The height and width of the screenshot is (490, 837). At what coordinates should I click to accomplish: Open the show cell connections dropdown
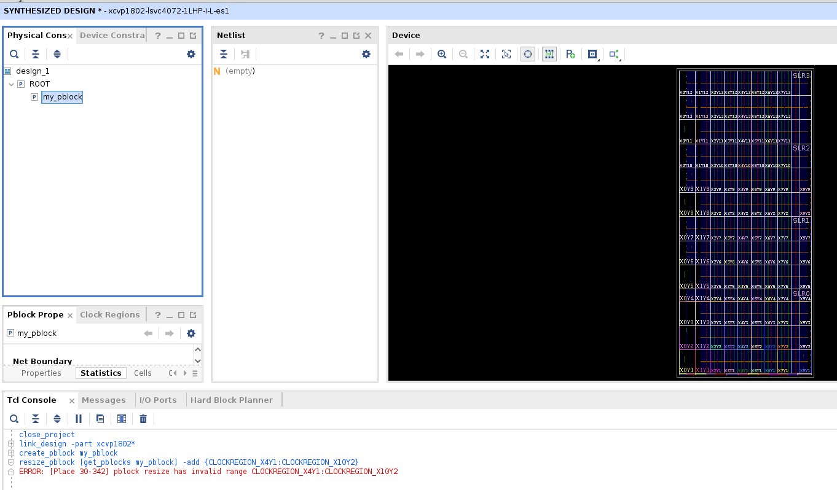pyautogui.click(x=614, y=54)
